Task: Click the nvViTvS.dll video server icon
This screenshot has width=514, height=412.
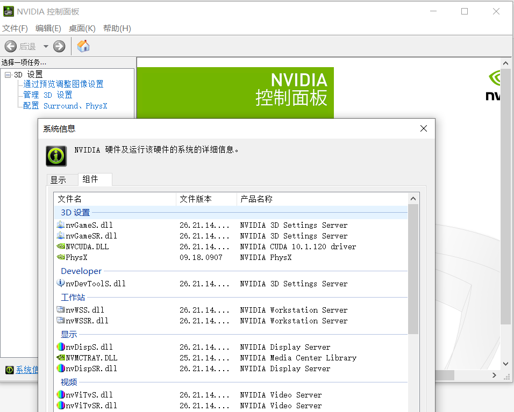Action: tap(61, 394)
